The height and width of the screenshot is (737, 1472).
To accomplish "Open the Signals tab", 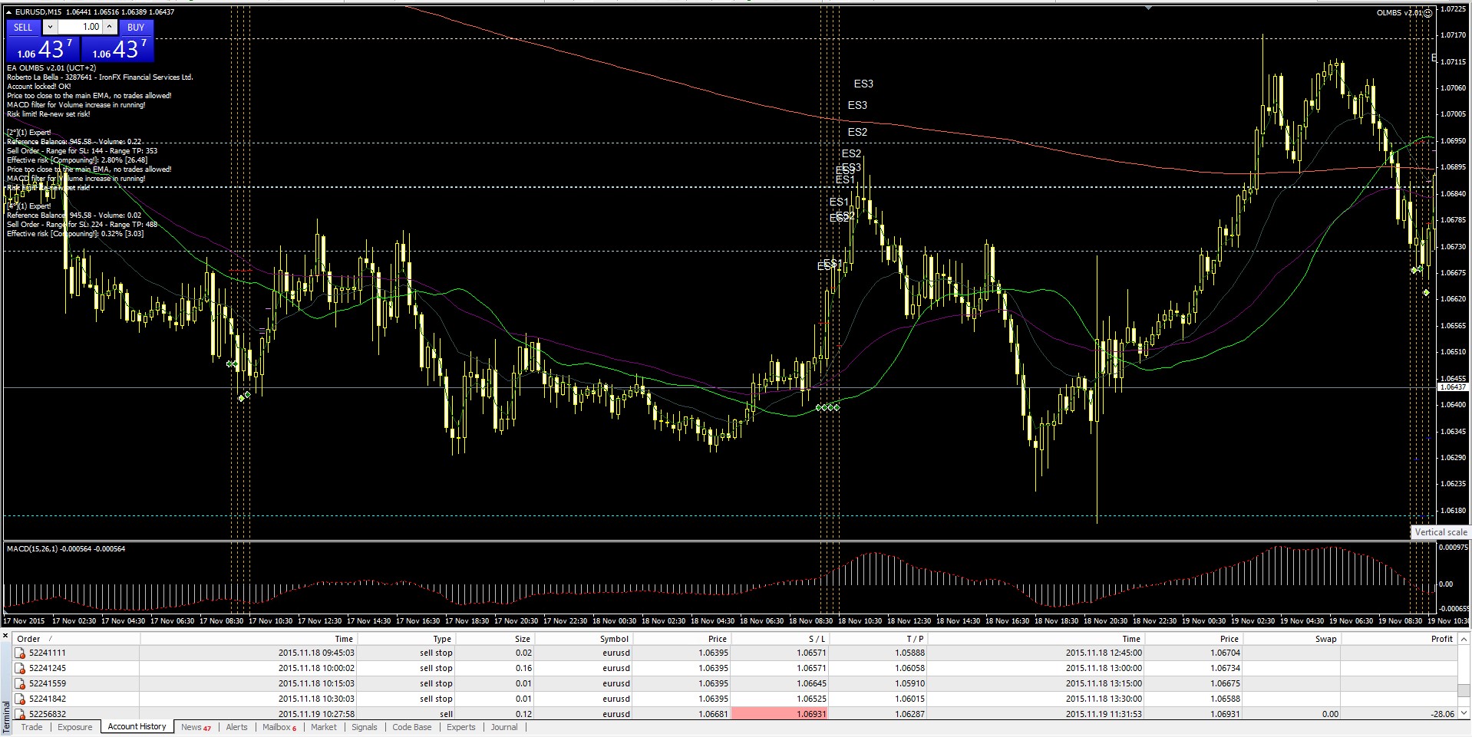I will [365, 727].
